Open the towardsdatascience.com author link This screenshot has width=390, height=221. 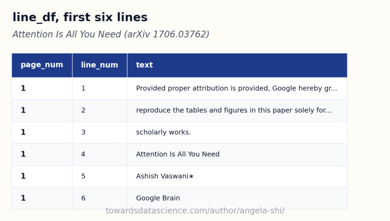pos(195,211)
